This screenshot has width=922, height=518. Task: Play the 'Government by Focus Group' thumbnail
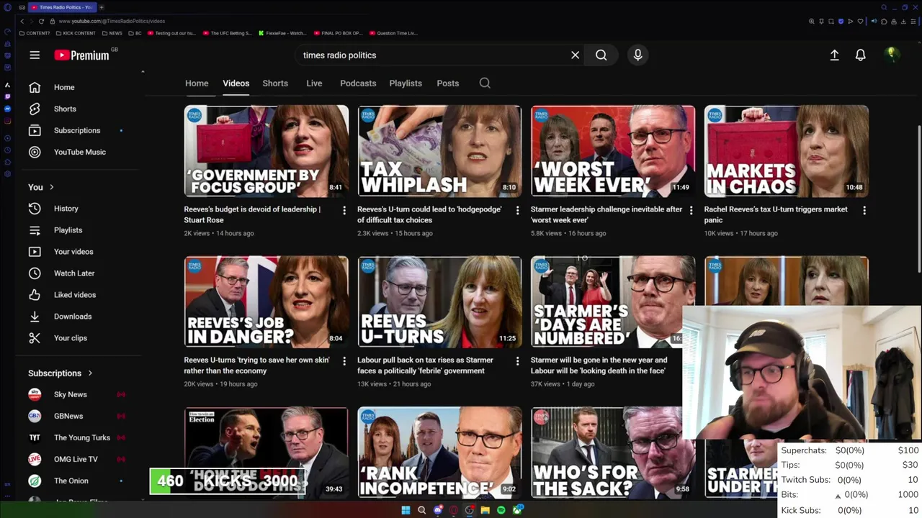pos(266,151)
